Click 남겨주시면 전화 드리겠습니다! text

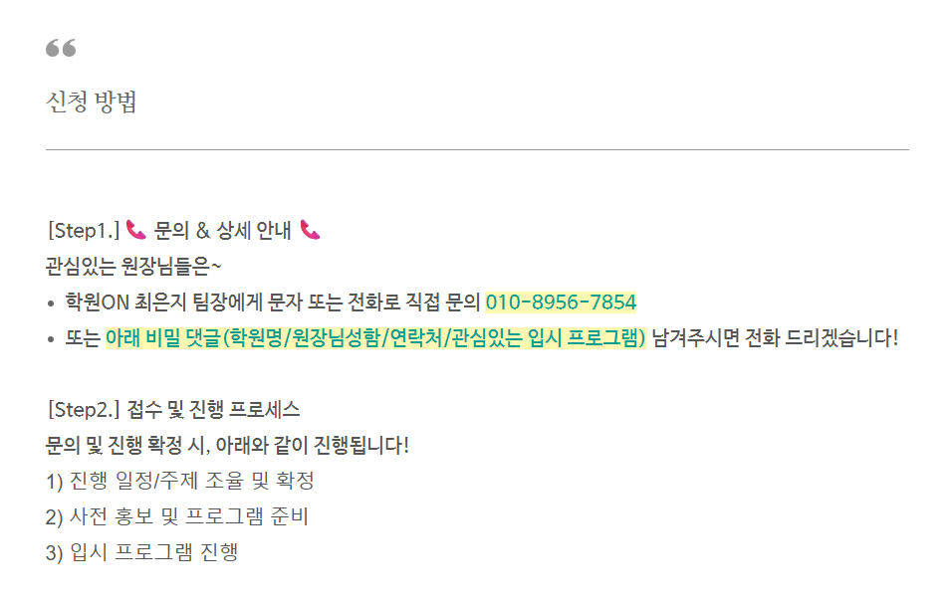775,338
